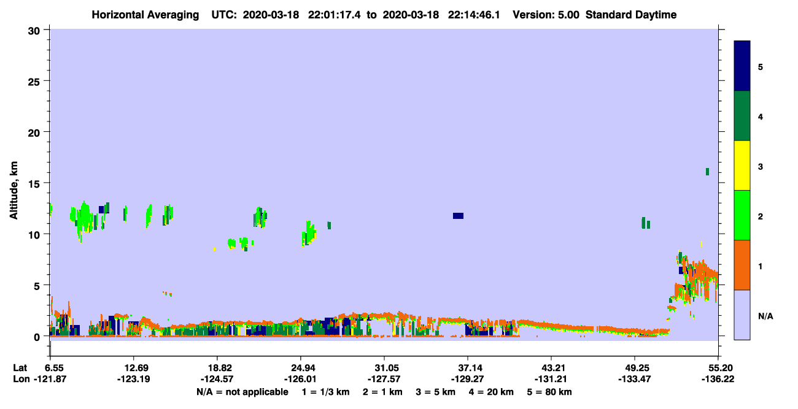
Task: Click the '2 = 1 km' legend text
Action: click(383, 392)
